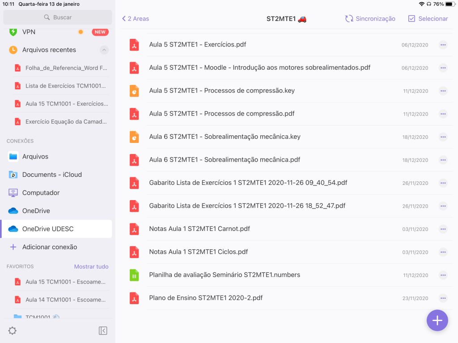Click the Planilha de avaliação numbers file icon
The width and height of the screenshot is (458, 343).
coord(134,275)
